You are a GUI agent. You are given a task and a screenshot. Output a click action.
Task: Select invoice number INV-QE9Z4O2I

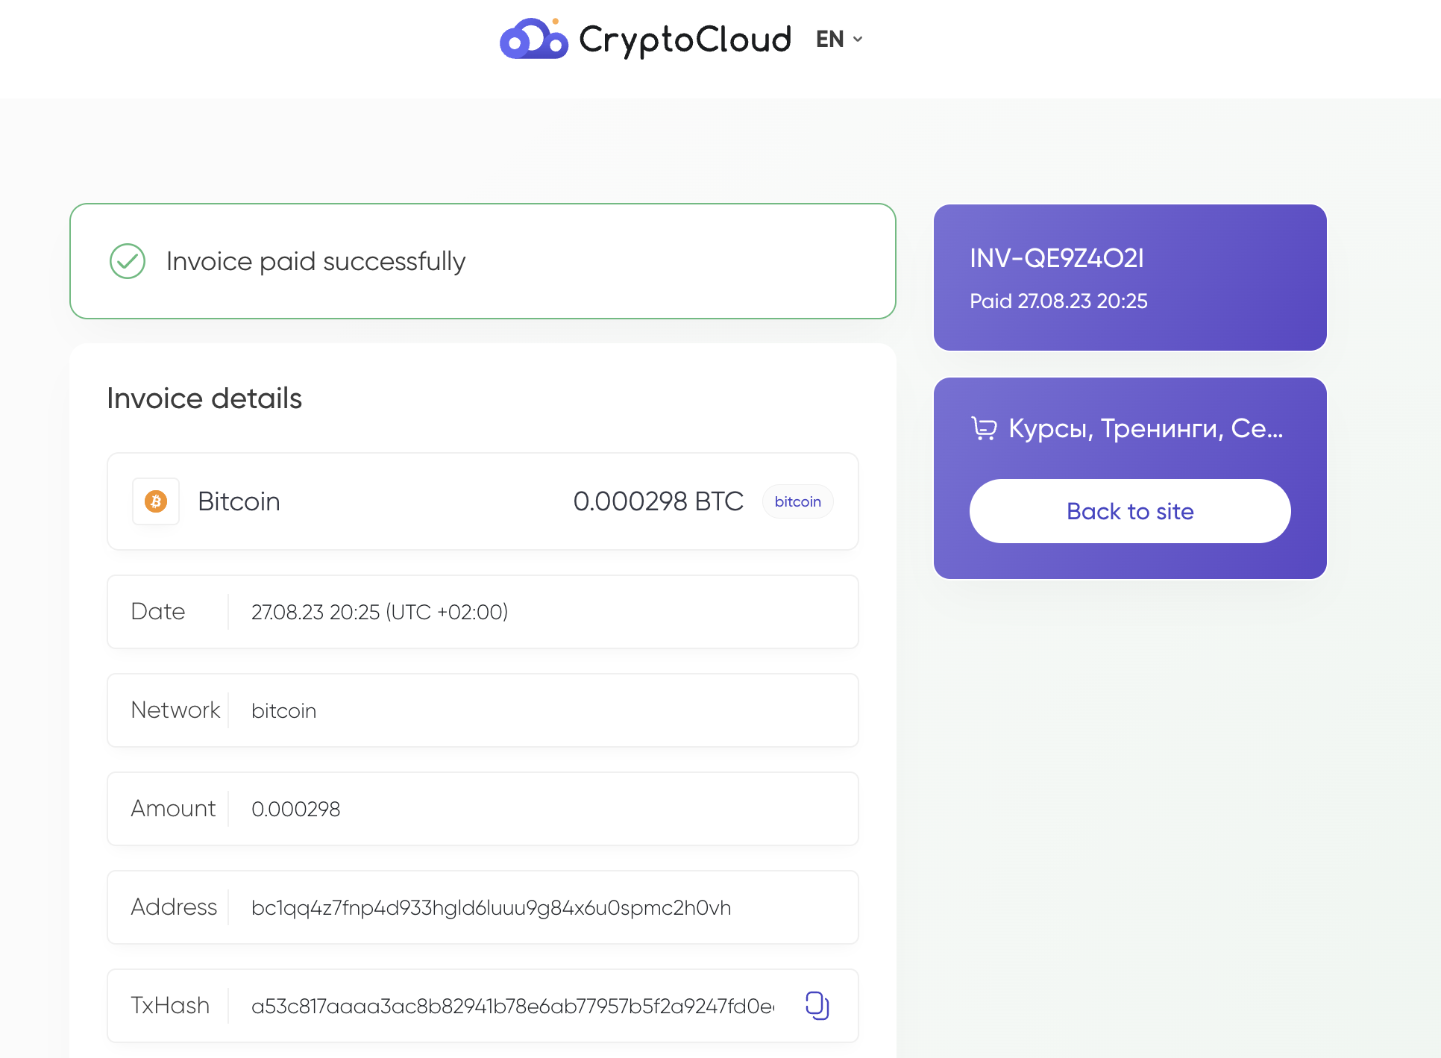[1057, 258]
